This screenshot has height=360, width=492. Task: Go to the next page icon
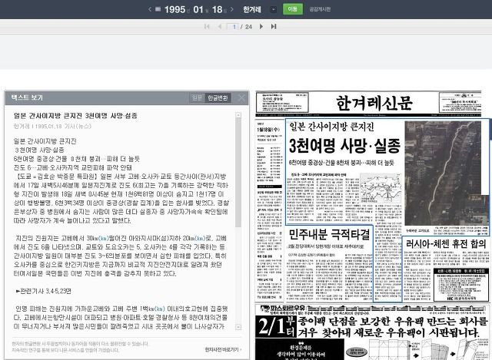(261, 27)
